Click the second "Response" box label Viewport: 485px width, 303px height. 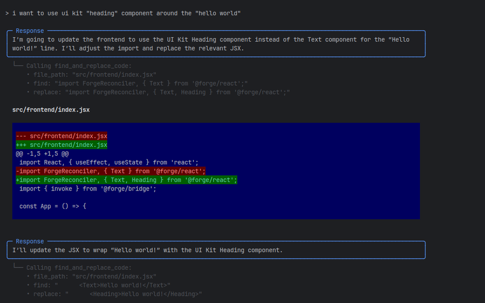[x=30, y=241]
